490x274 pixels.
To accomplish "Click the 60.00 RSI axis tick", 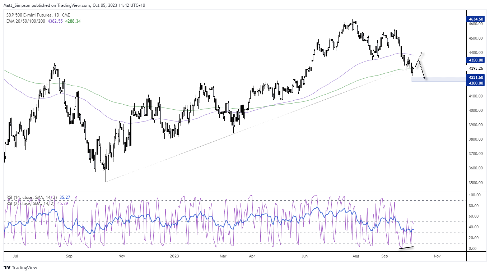I will [x=474, y=216].
